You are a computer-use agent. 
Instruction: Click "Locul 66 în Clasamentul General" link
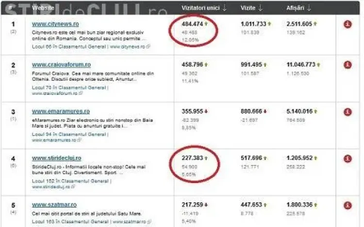[x=69, y=47]
